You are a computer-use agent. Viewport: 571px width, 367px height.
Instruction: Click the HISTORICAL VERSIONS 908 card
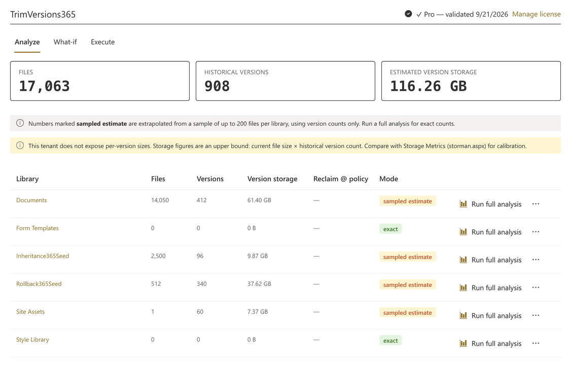285,81
